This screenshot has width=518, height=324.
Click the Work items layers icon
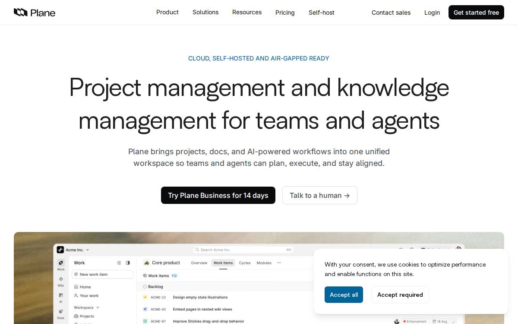point(145,276)
